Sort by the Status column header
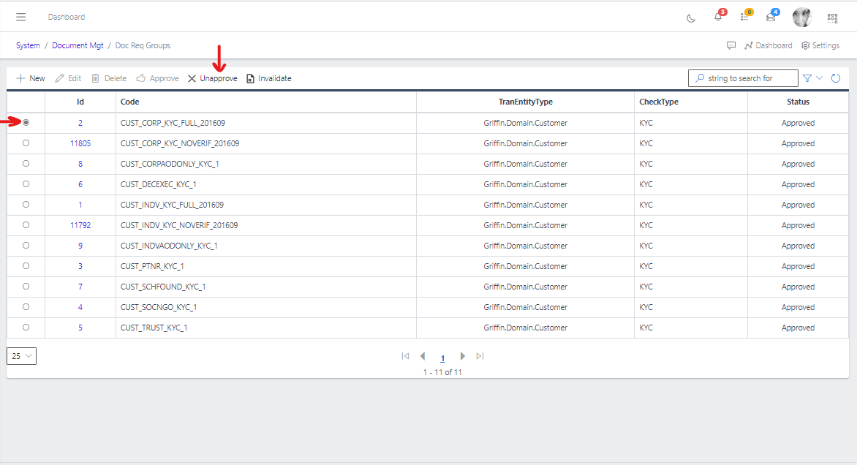Viewport: 857px width, 465px height. click(798, 102)
